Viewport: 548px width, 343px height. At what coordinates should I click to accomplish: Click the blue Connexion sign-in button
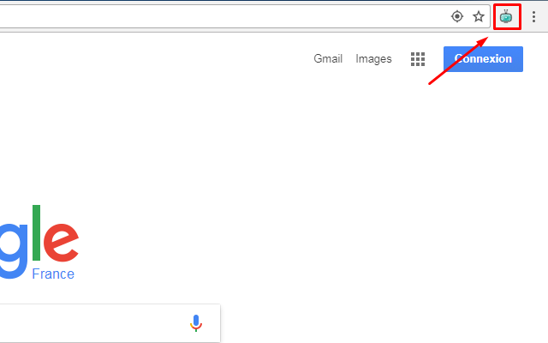click(483, 59)
